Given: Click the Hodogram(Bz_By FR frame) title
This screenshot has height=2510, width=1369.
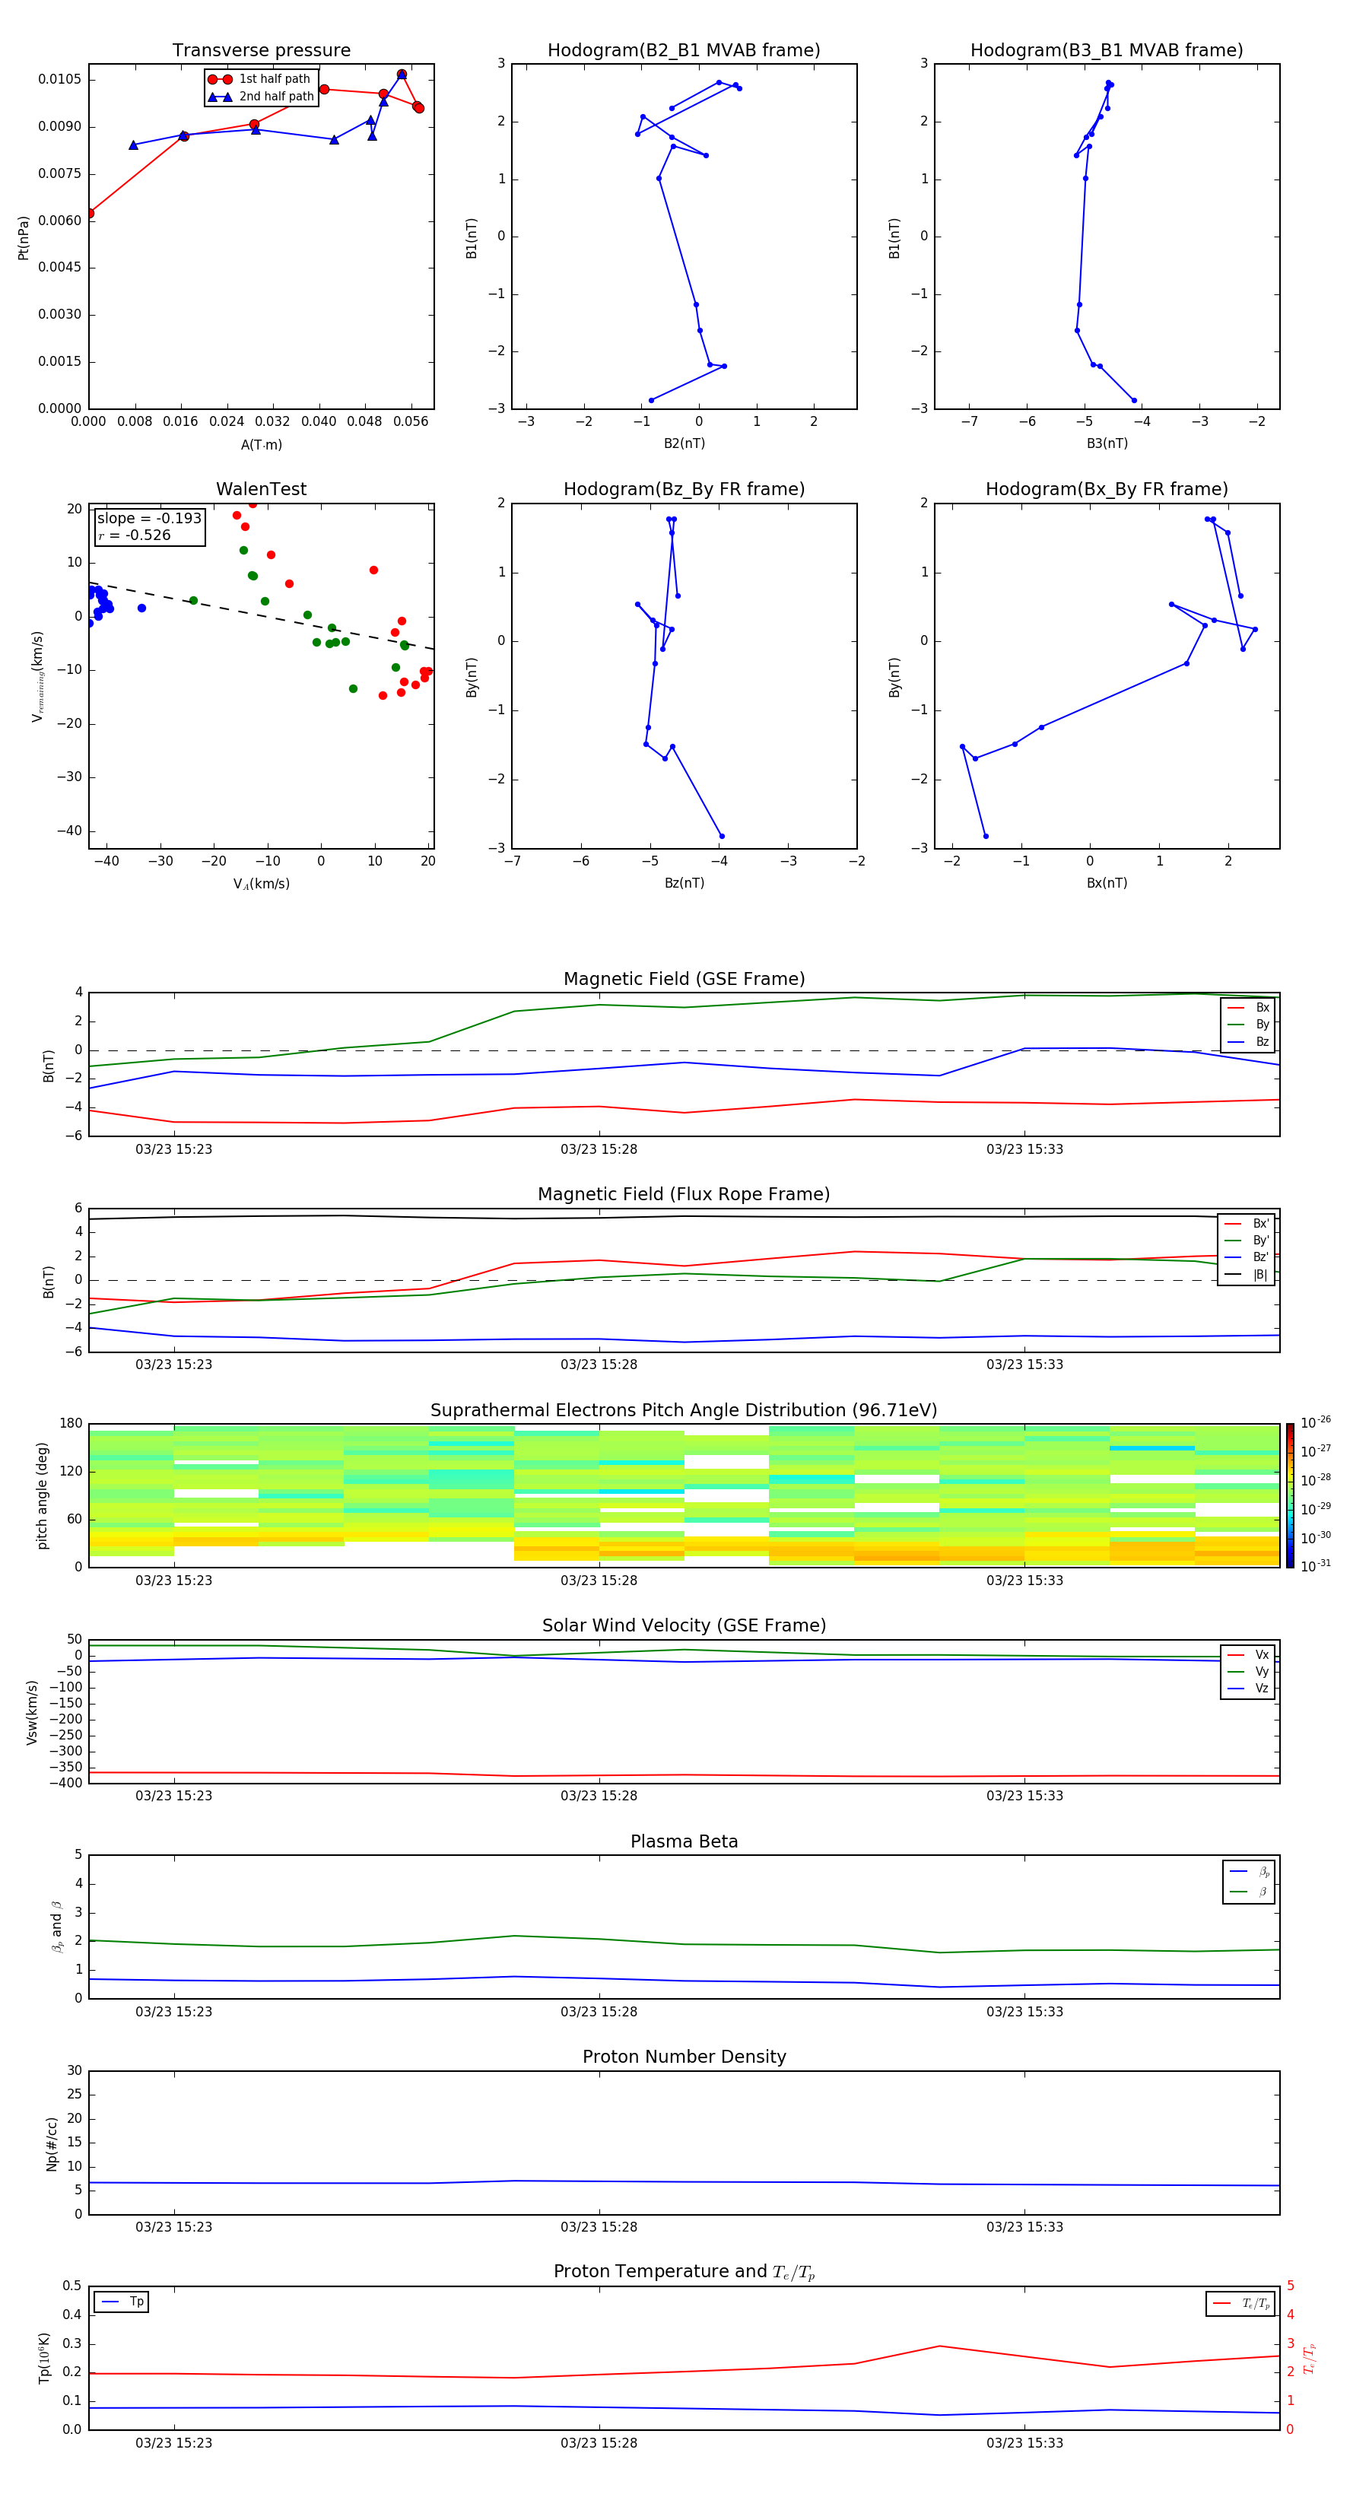Looking at the screenshot, I should [684, 489].
